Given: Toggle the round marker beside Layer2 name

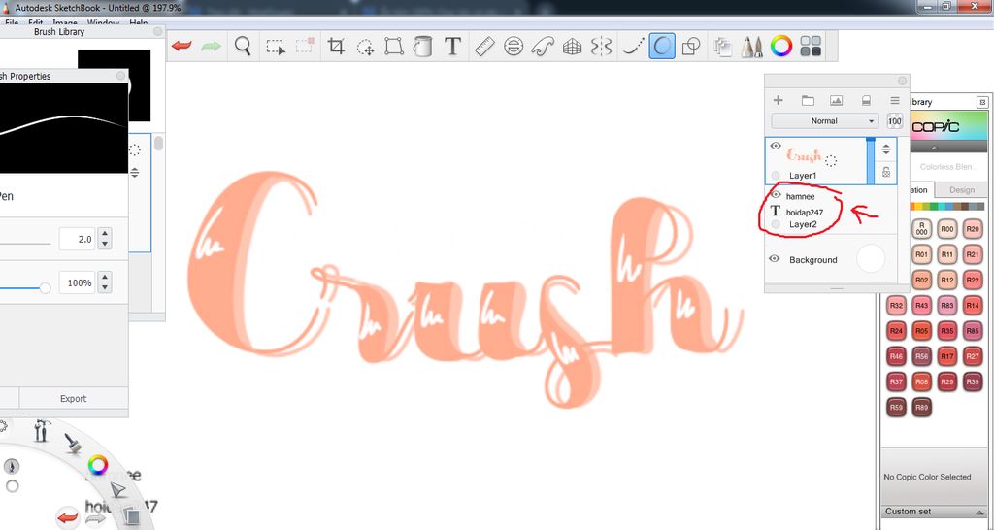Looking at the screenshot, I should pyautogui.click(x=776, y=224).
